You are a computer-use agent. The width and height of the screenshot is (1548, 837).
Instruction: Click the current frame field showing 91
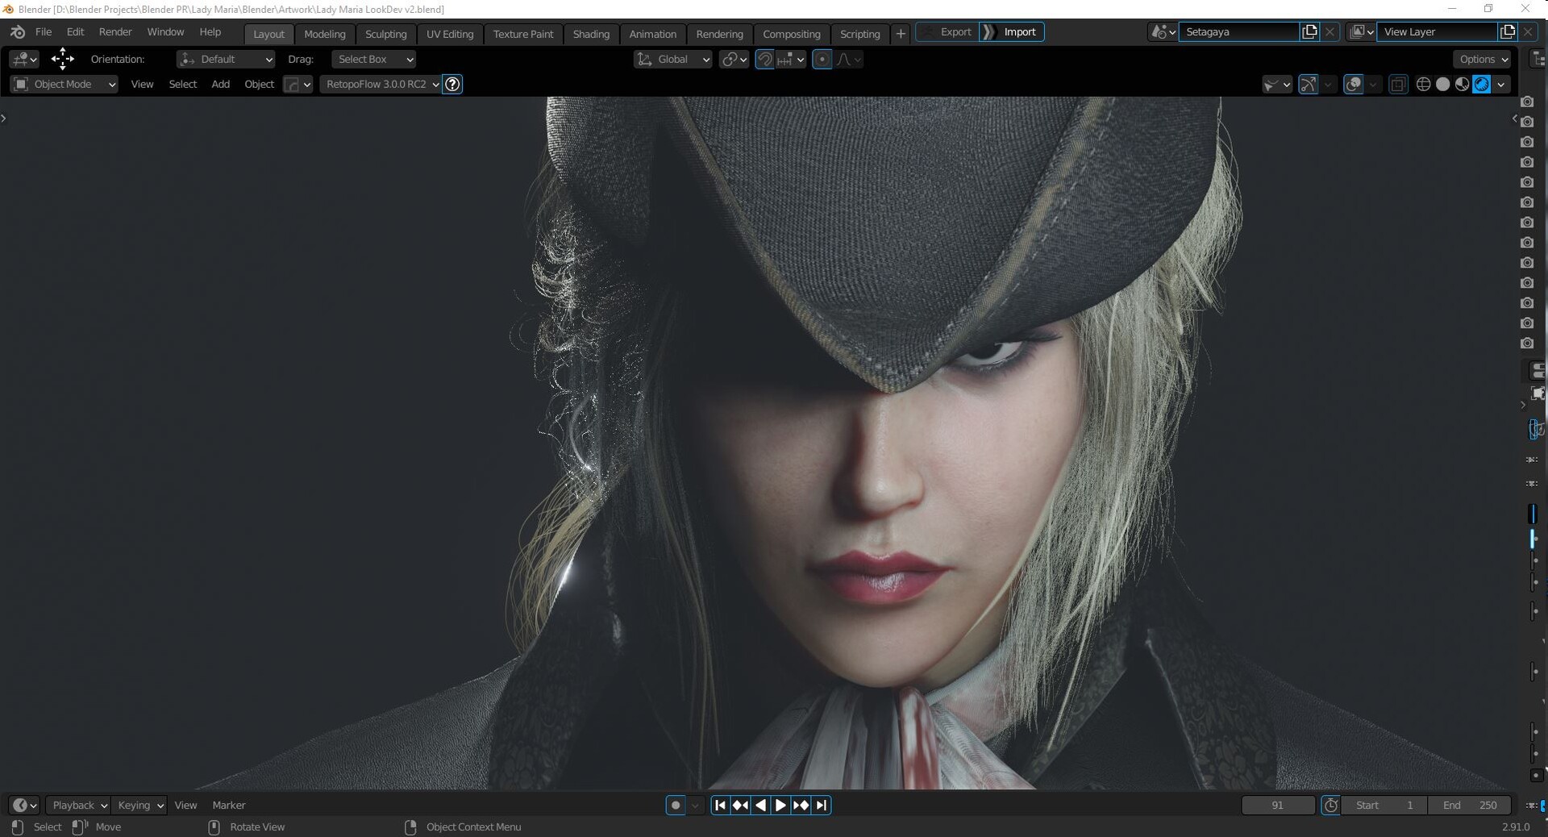tap(1278, 805)
